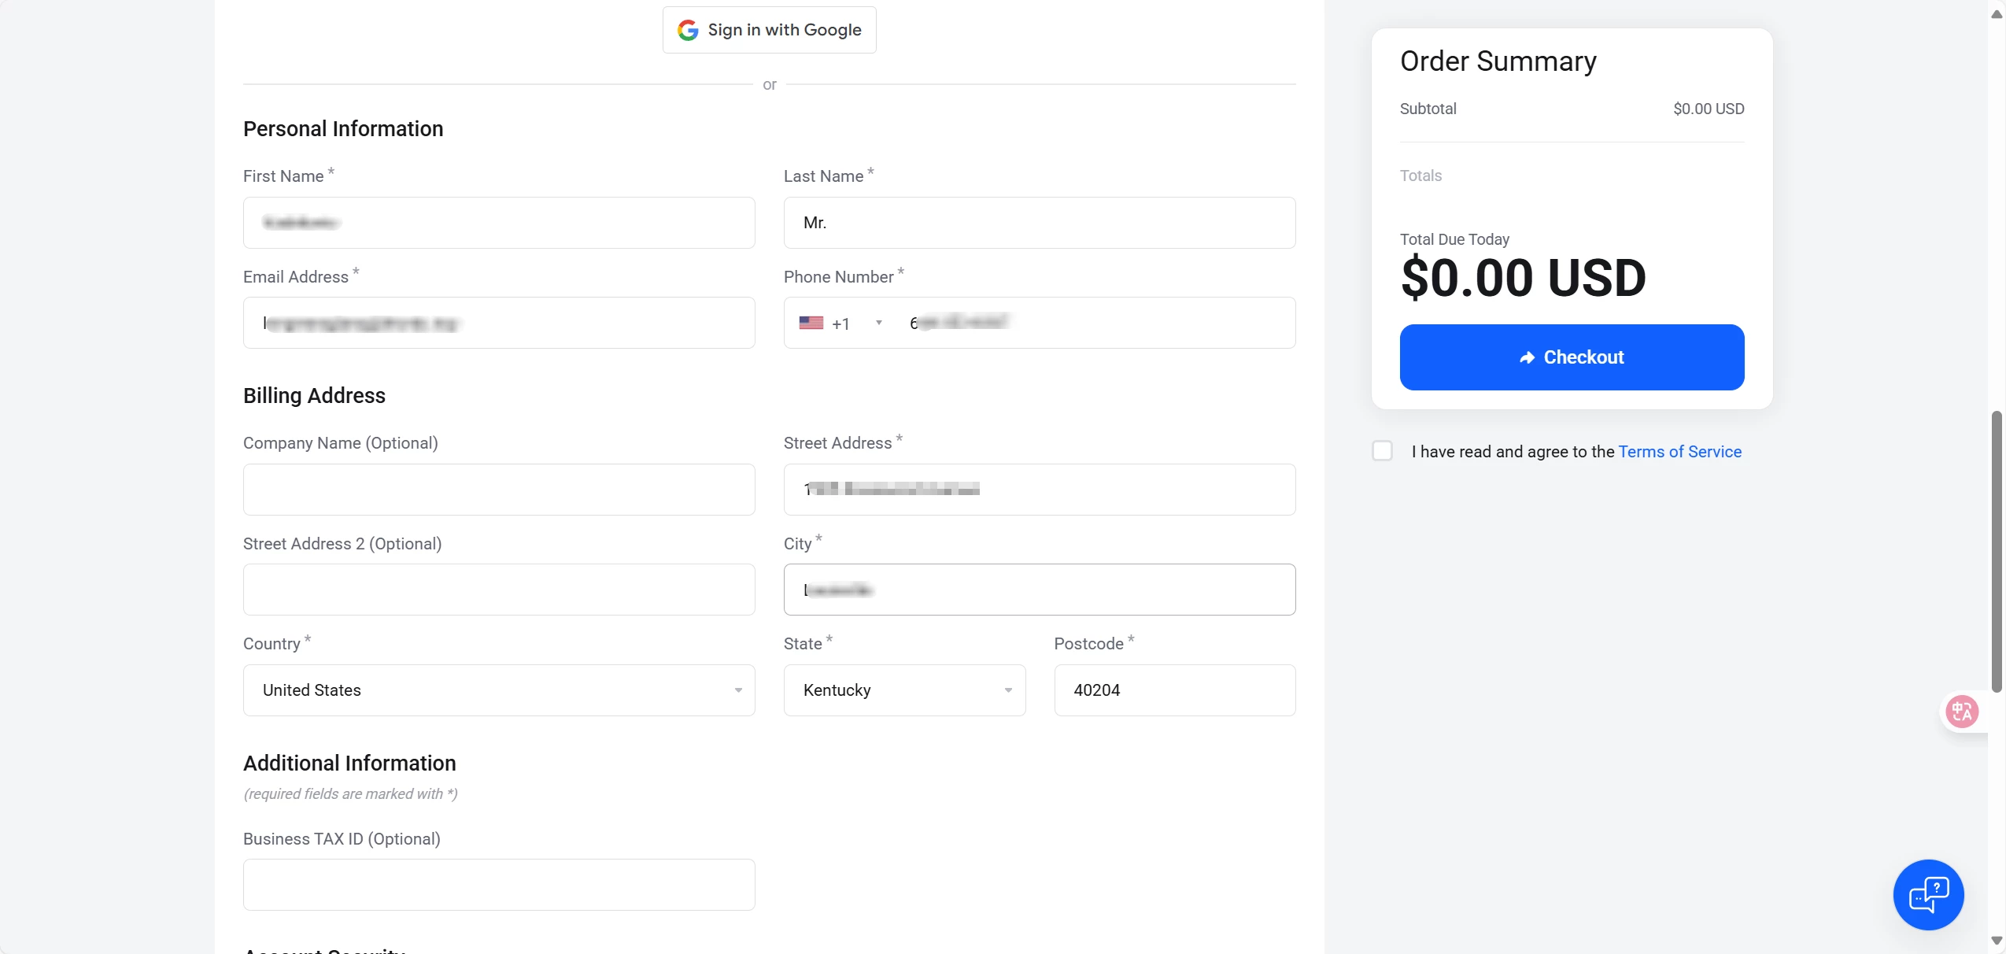The width and height of the screenshot is (2006, 954).
Task: Agree to the Terms of Service checkbox
Action: pyautogui.click(x=1382, y=451)
